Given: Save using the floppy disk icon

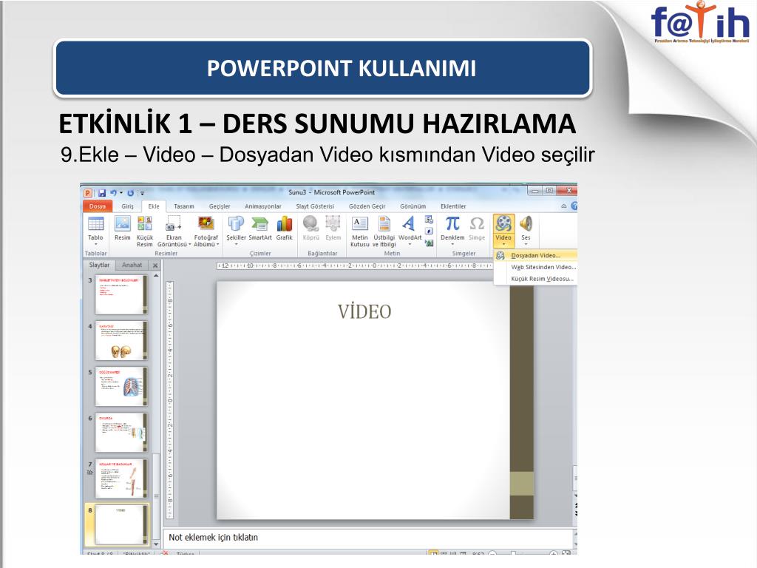Looking at the screenshot, I should click(102, 193).
